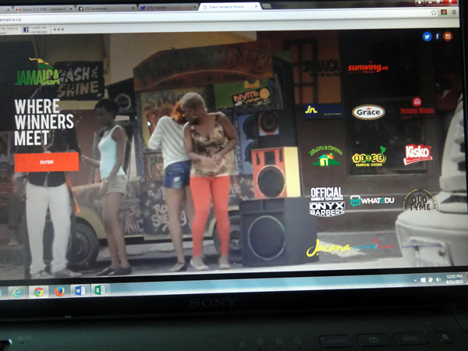Open Microsoft Word from the taskbar
This screenshot has width=468, height=351.
[80, 290]
